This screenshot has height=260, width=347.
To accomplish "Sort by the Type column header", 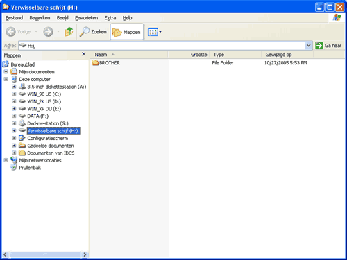I will (235, 55).
